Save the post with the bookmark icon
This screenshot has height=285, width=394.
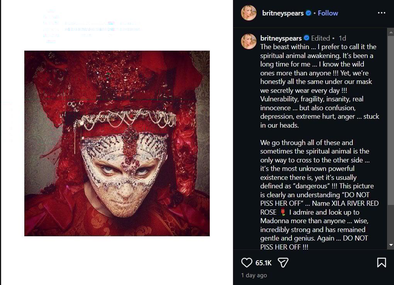point(382,263)
